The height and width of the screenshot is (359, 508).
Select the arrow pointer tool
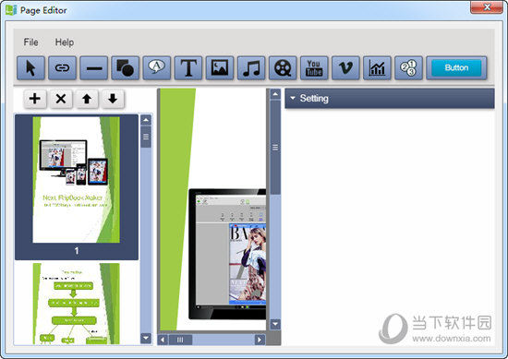pyautogui.click(x=30, y=68)
